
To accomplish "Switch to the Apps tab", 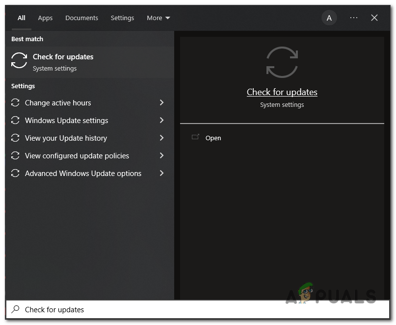I will click(x=45, y=18).
